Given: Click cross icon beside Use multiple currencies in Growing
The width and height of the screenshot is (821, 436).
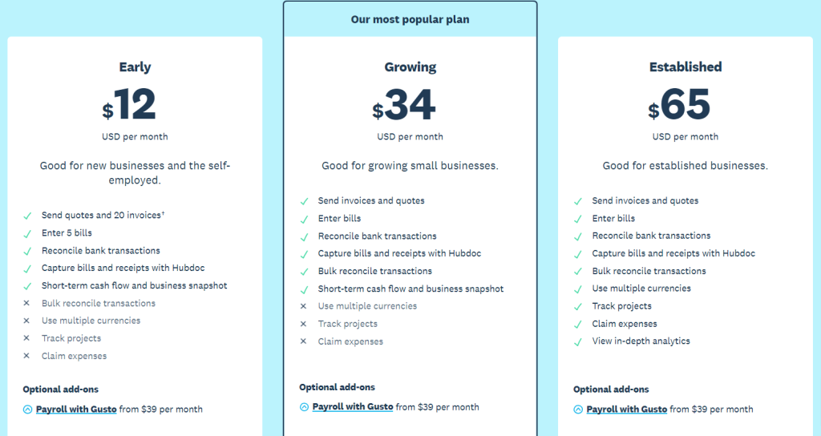Looking at the screenshot, I should pyautogui.click(x=303, y=306).
